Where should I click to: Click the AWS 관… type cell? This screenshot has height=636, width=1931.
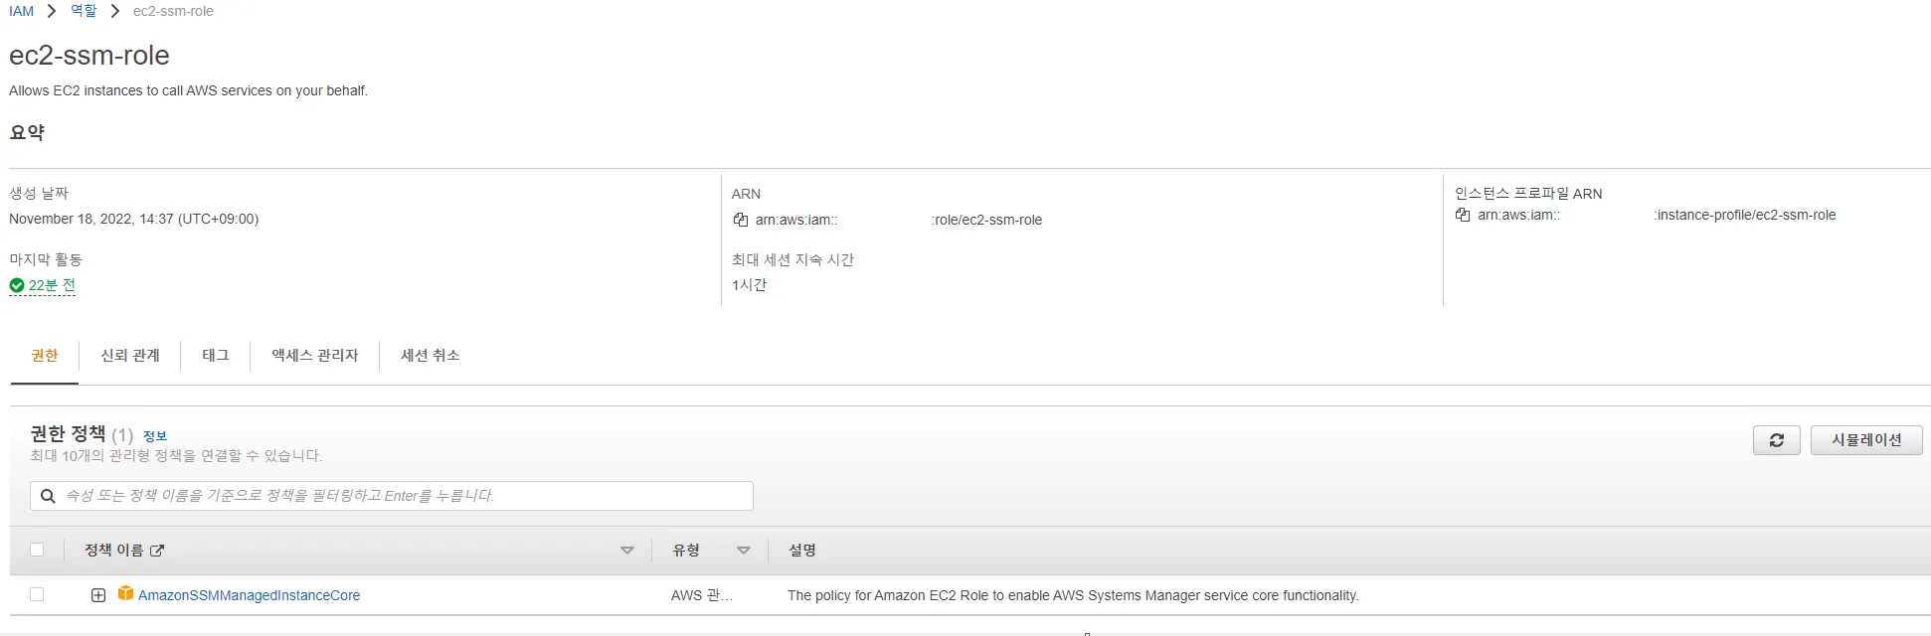coord(702,595)
